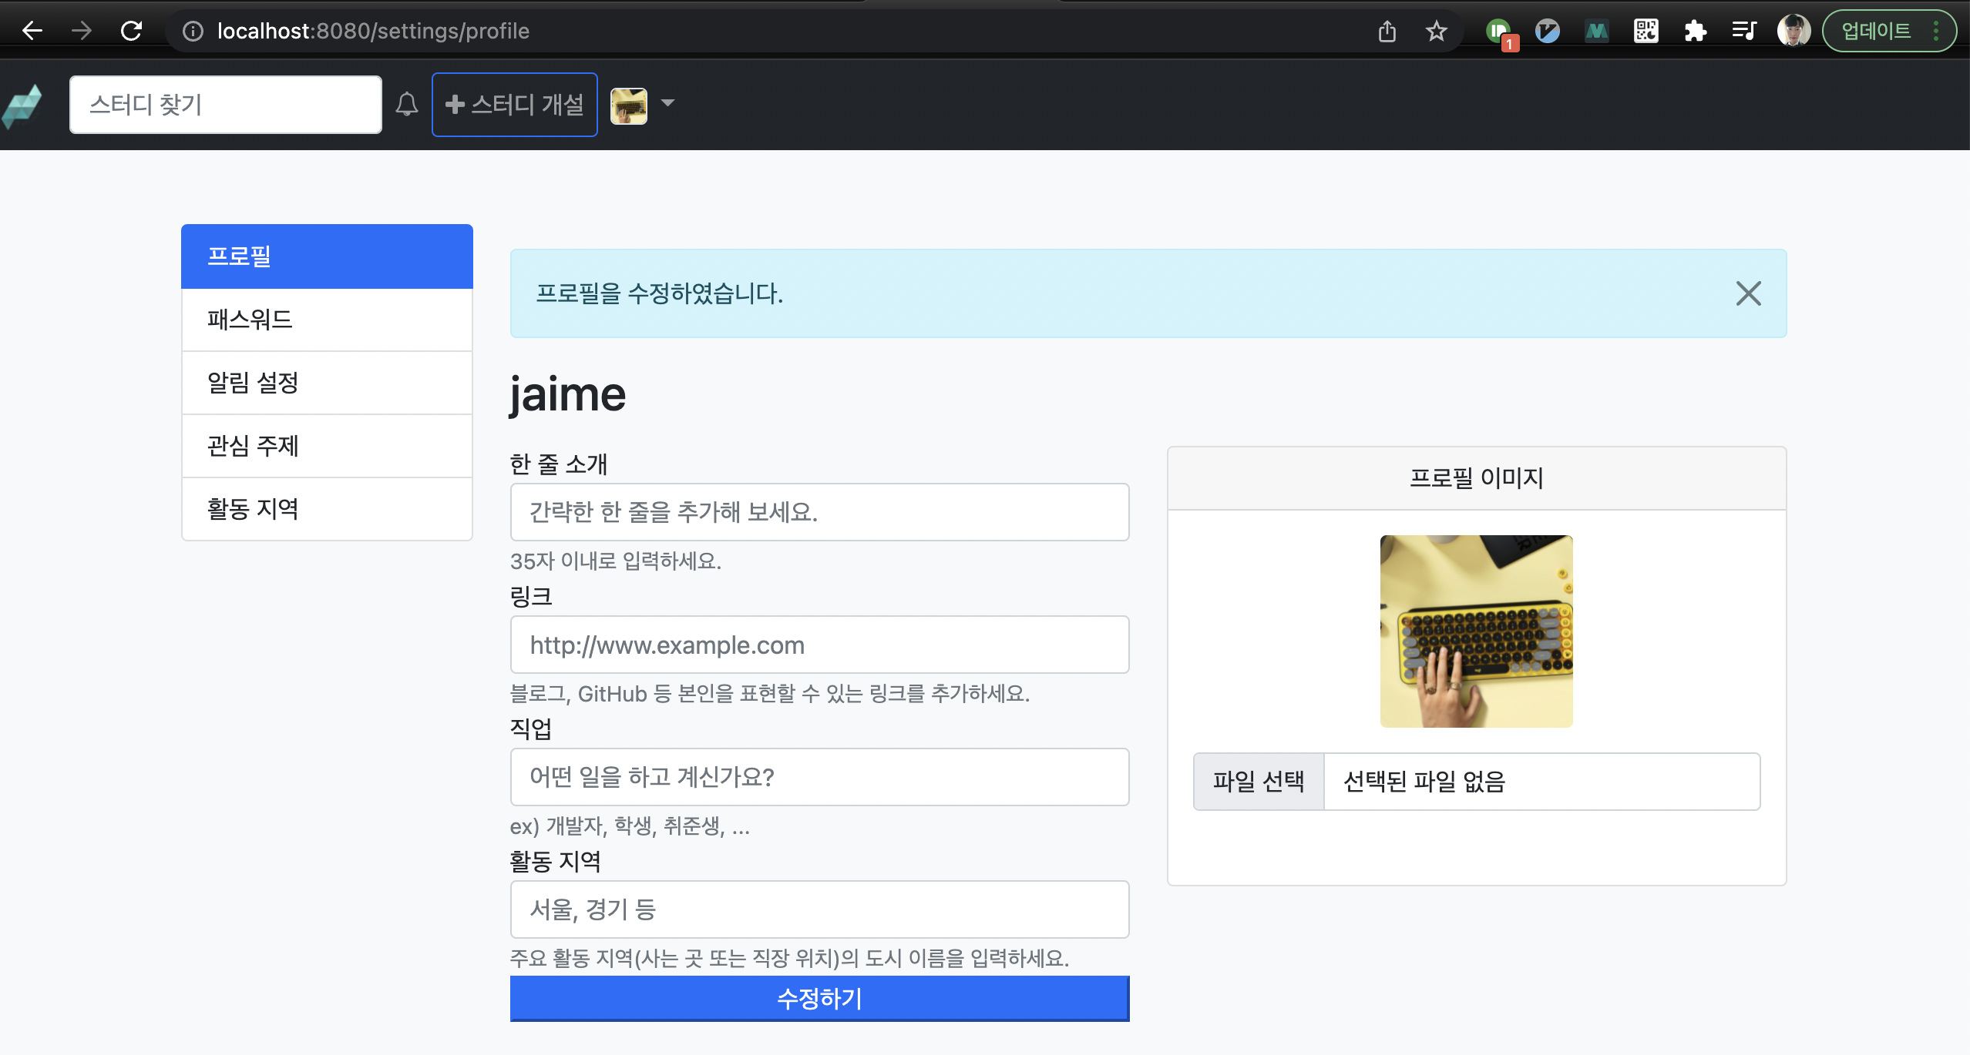1970x1055 pixels.
Task: Select 활동 지역 in sidebar
Action: click(x=327, y=509)
